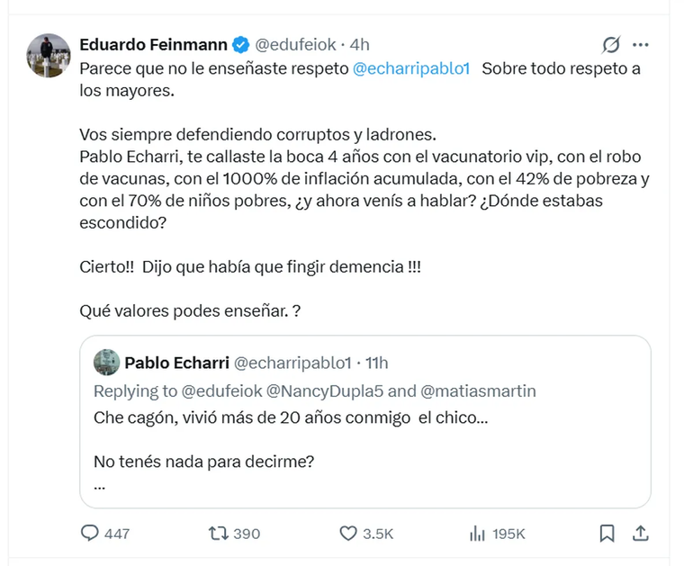Open the view analytics bar chart icon
Screen dimensions: 693x566
(x=477, y=533)
